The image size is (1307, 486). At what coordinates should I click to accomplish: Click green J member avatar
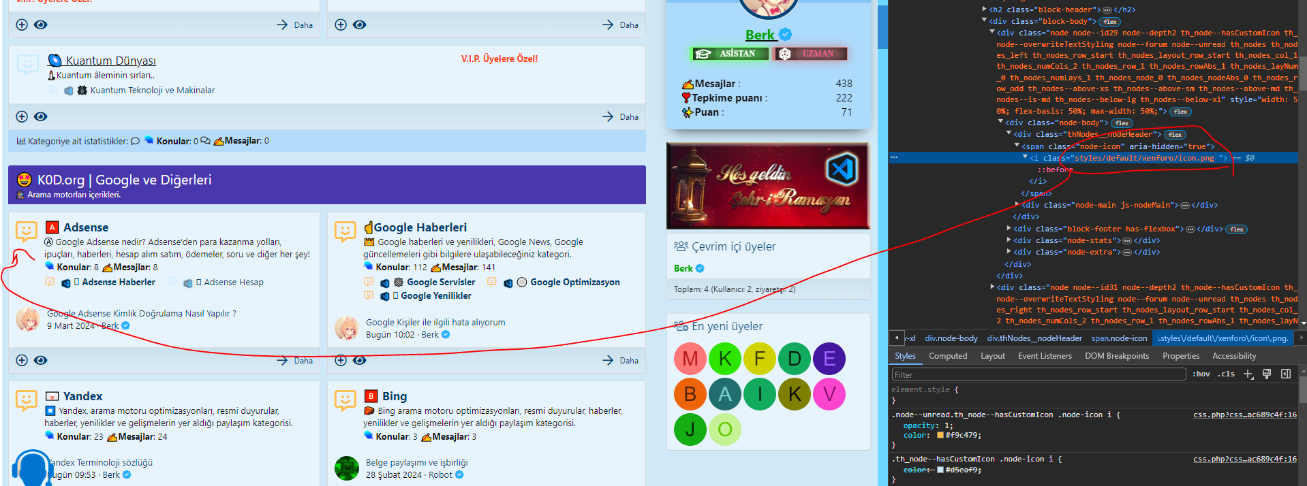(x=690, y=430)
